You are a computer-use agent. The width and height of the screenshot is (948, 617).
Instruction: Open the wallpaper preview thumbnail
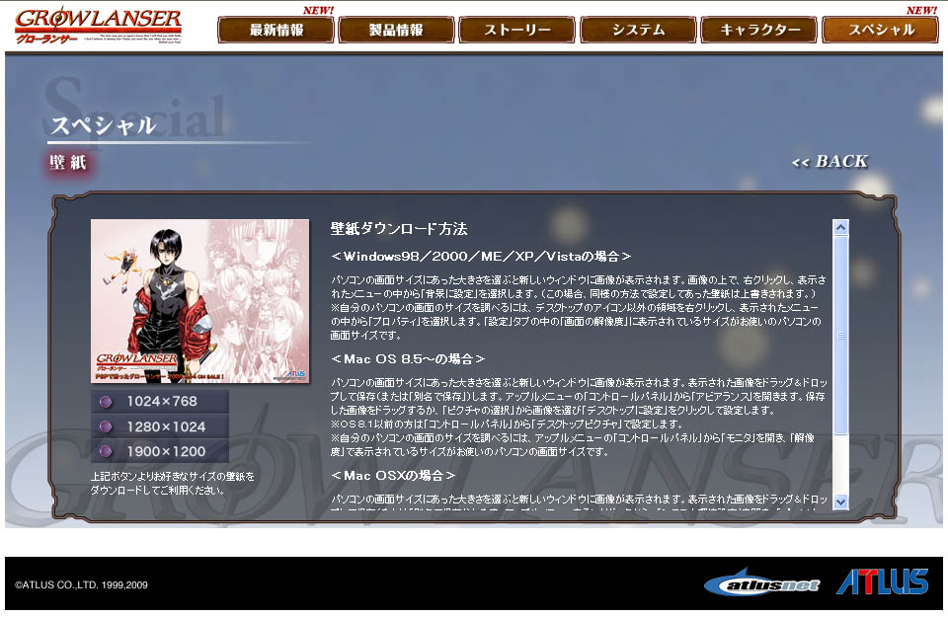(200, 301)
